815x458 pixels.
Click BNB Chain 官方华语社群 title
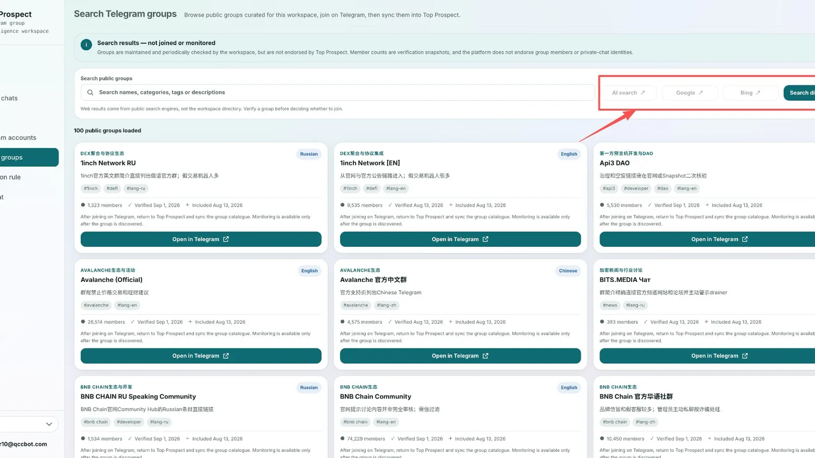click(636, 396)
